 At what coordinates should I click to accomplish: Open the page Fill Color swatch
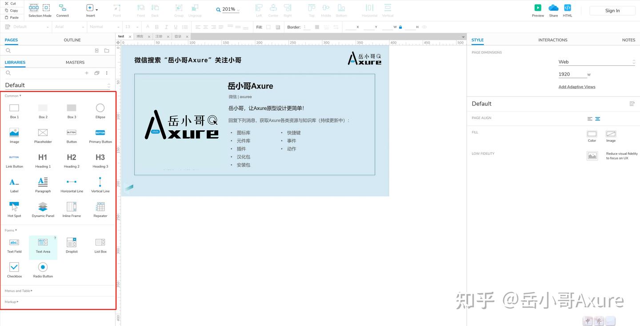tap(592, 134)
